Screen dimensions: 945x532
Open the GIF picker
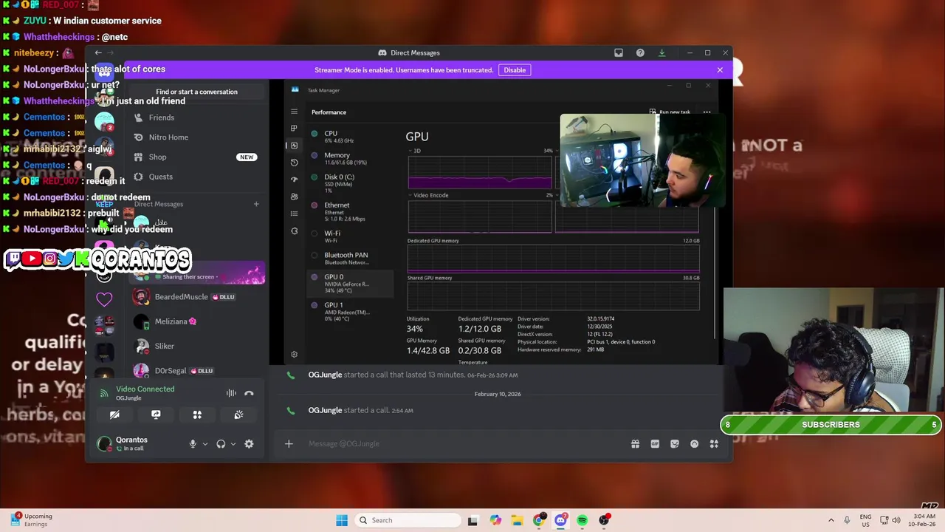655,444
